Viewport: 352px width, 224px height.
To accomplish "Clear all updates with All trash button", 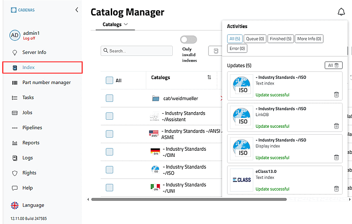I will tap(333, 65).
